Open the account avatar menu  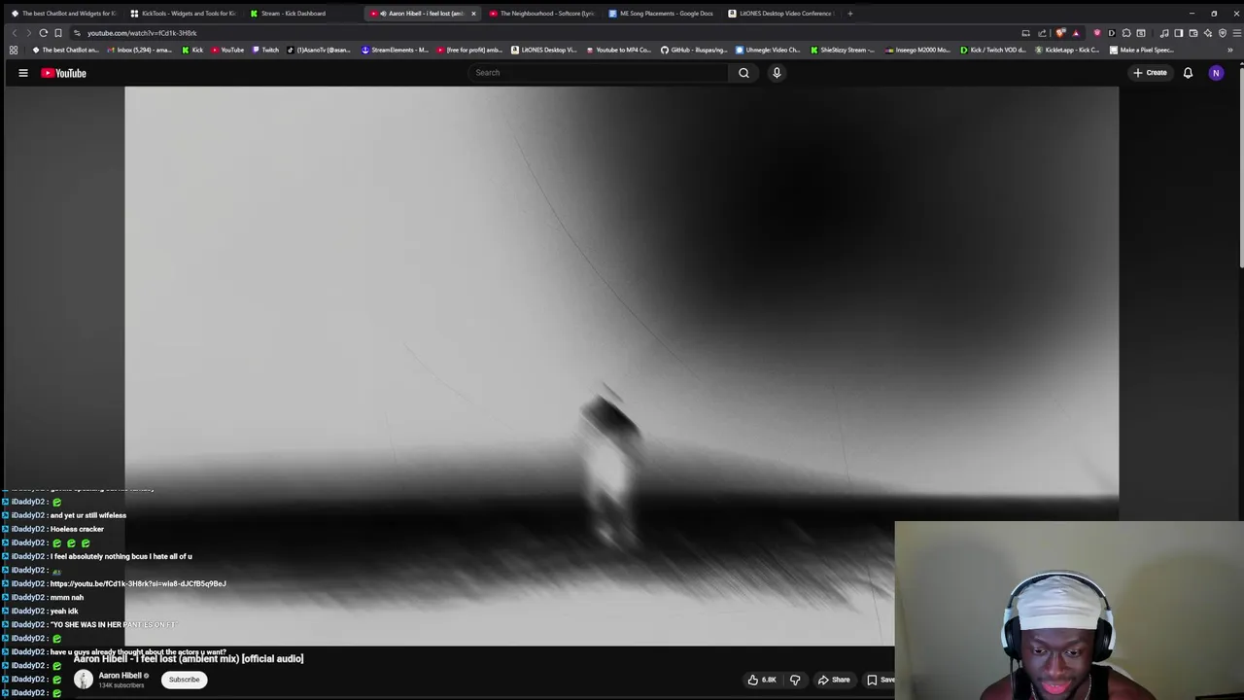tap(1216, 73)
